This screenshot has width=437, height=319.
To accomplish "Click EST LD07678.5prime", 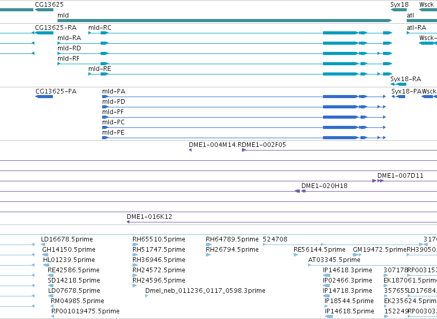I will point(74,291).
